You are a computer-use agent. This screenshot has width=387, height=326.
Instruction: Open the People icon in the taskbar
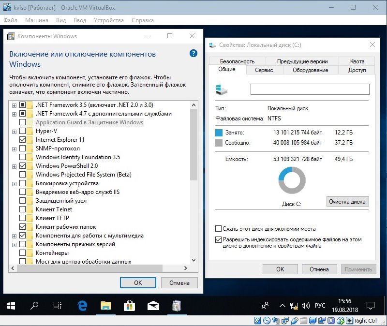coord(265,306)
